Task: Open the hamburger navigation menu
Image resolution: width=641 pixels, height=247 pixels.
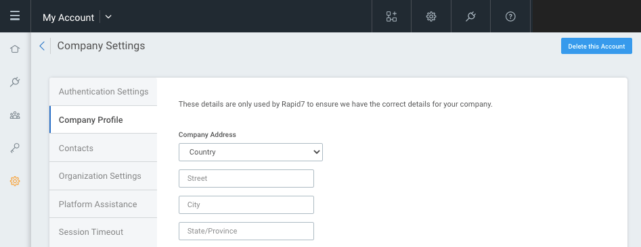Action: point(15,16)
